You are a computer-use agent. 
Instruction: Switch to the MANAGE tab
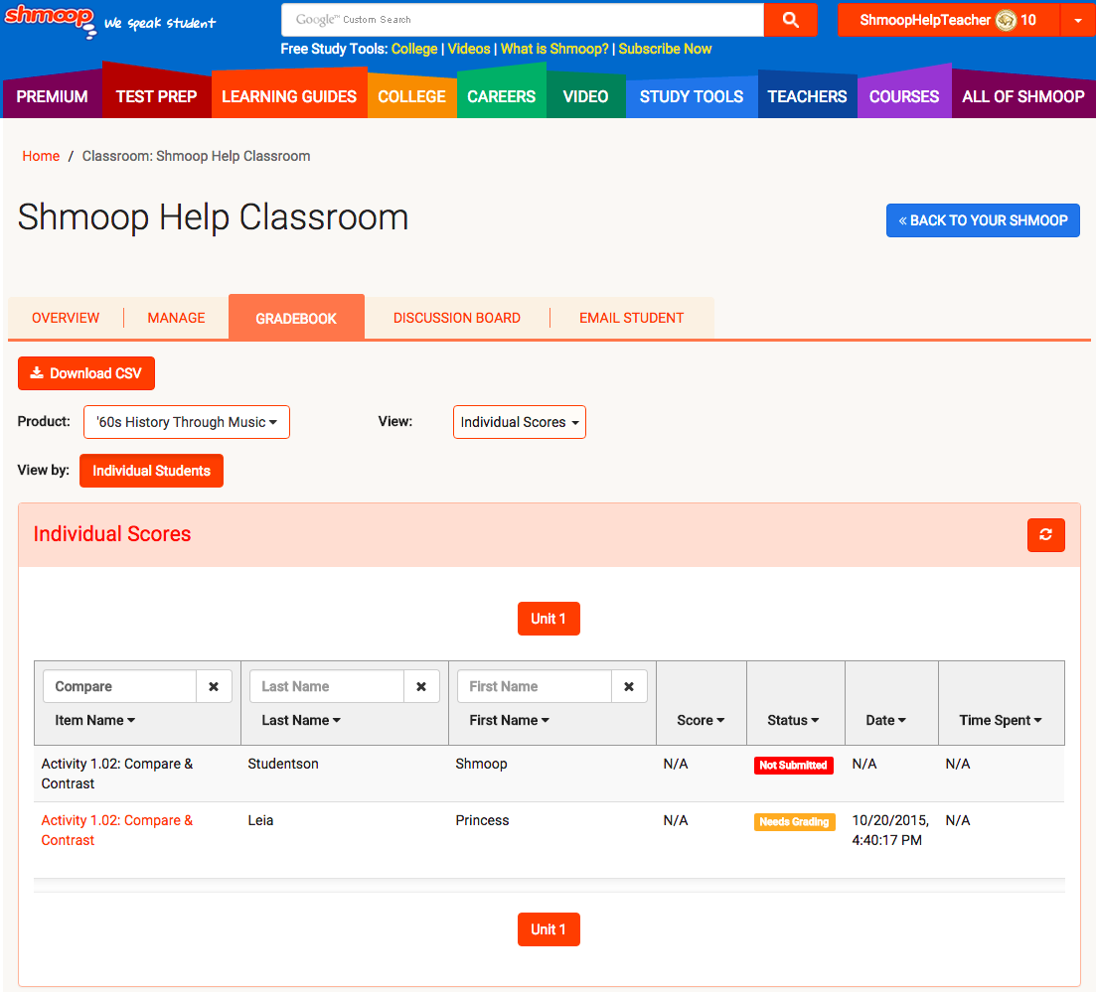(176, 318)
